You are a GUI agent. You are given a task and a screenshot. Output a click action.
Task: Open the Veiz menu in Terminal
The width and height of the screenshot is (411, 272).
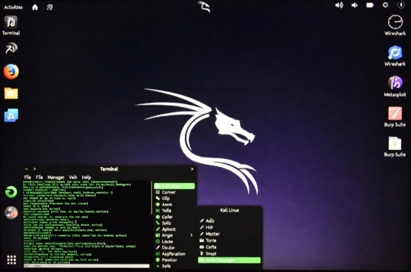pos(73,177)
